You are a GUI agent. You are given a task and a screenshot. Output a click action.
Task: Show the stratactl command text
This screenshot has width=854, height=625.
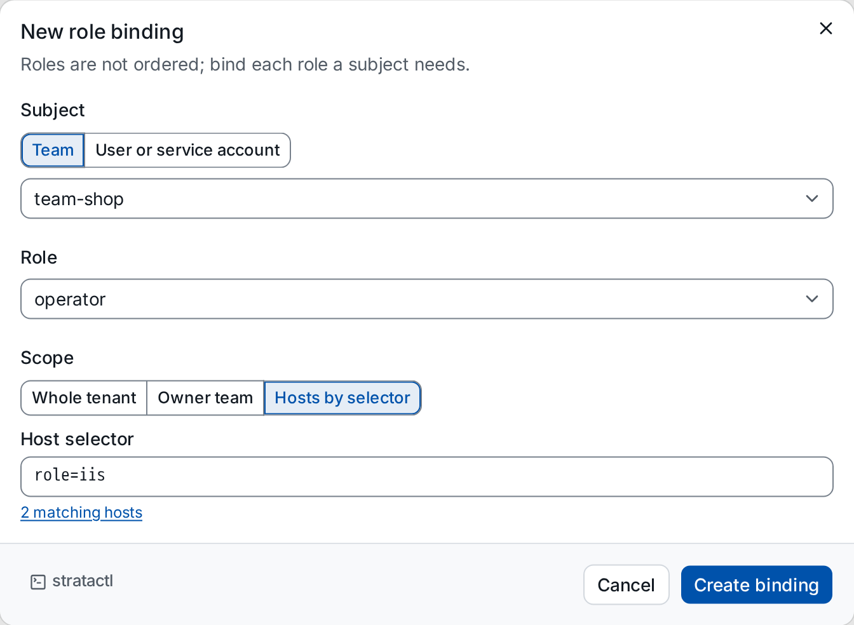[83, 581]
